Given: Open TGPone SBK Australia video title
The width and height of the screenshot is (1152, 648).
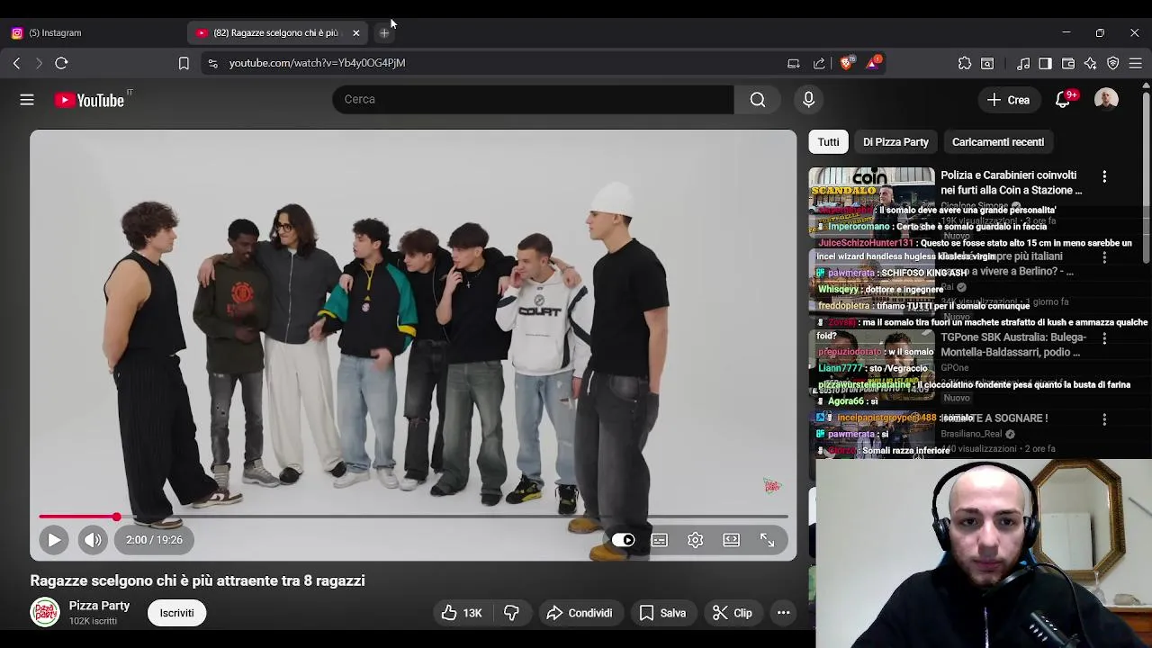Looking at the screenshot, I should click(1013, 345).
